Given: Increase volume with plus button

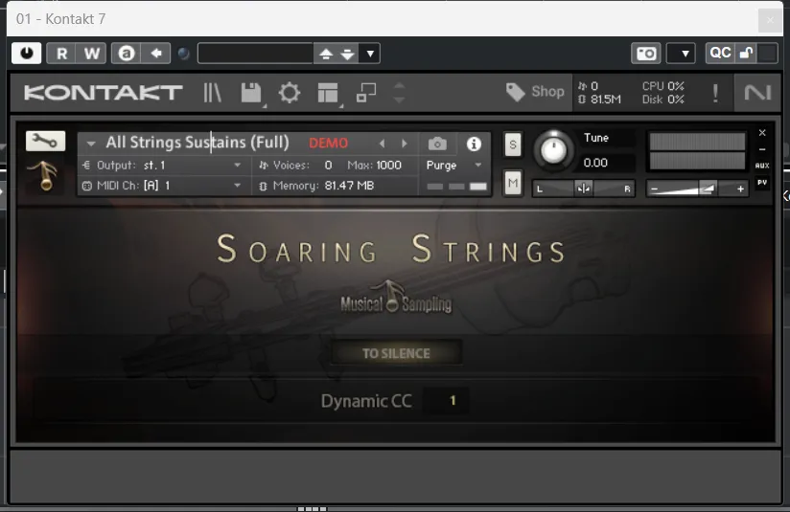Looking at the screenshot, I should click(740, 189).
